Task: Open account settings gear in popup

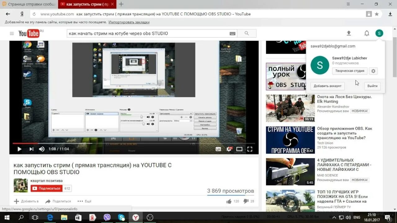Action: (373, 71)
